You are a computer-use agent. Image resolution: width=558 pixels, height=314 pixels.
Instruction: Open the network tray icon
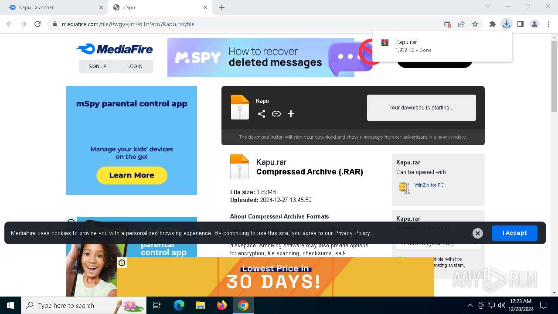[491, 305]
